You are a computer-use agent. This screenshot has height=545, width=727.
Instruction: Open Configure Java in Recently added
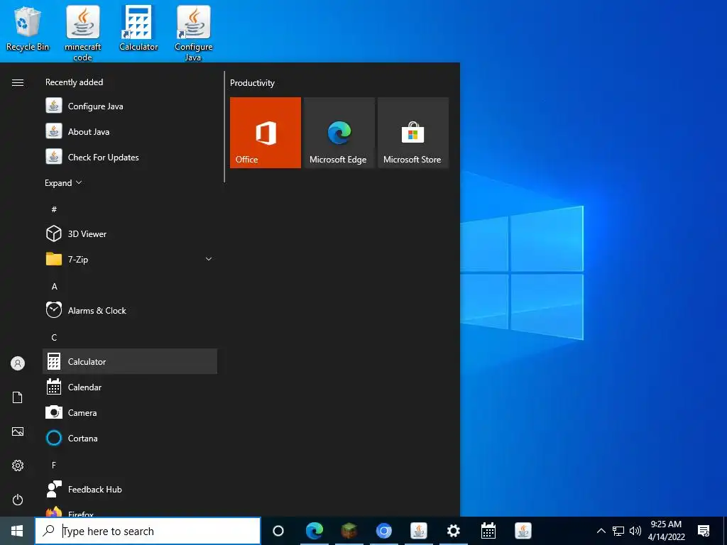(130, 106)
